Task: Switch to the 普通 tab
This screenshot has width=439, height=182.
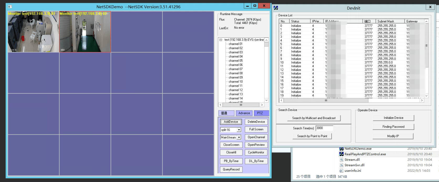Action: [x=226, y=113]
